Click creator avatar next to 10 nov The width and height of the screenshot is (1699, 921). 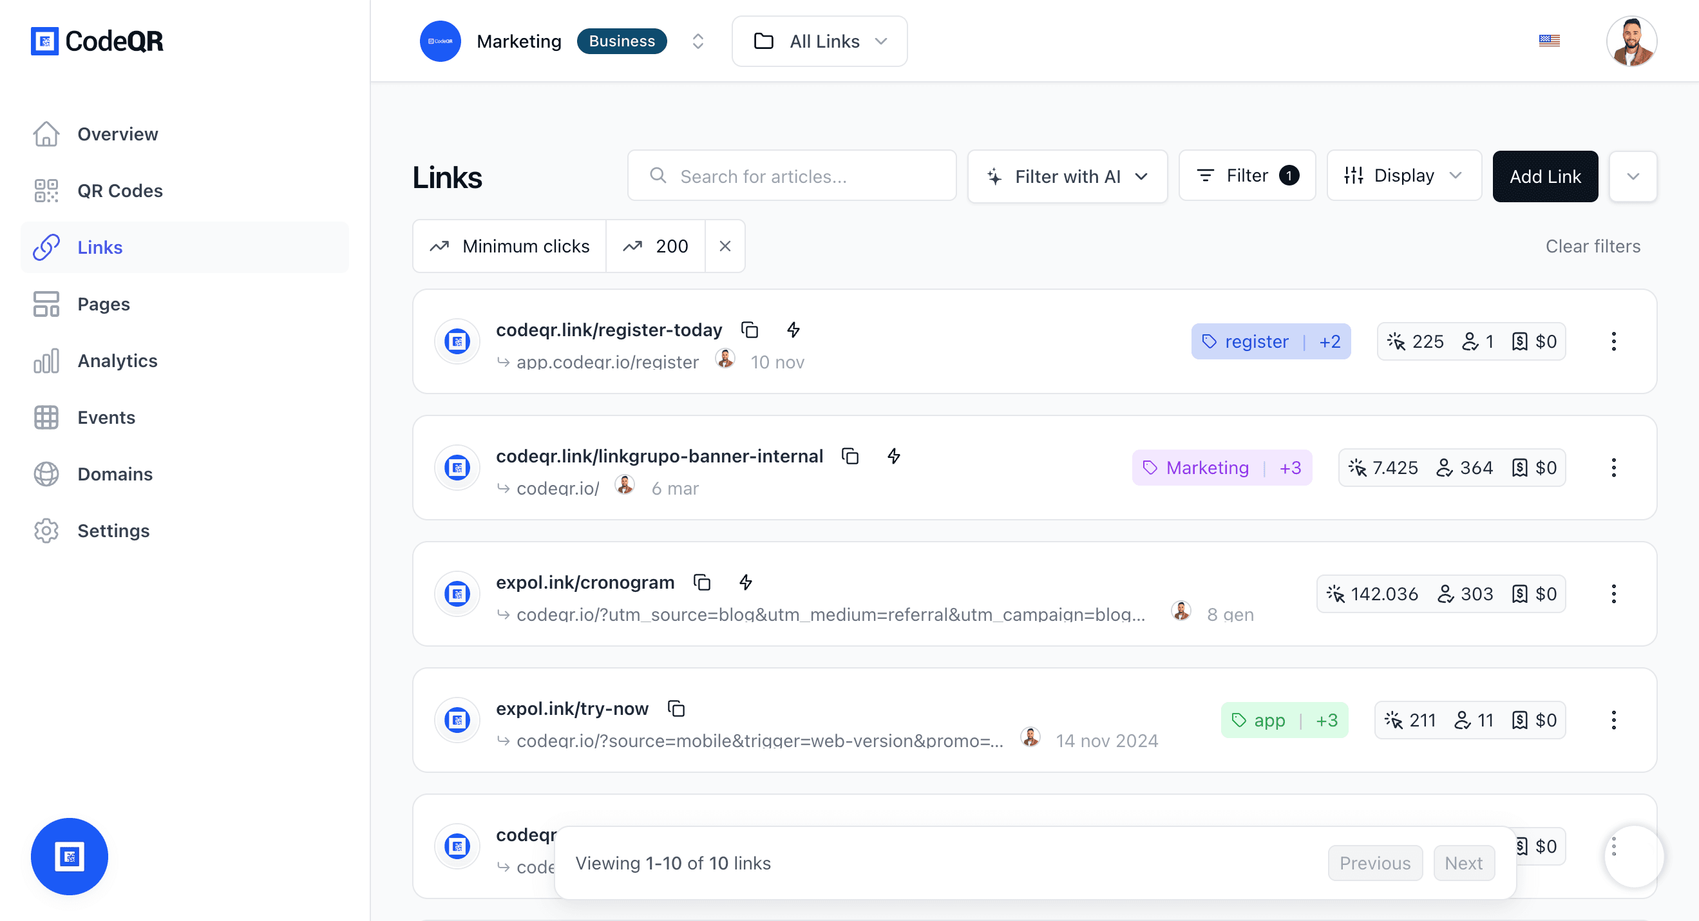725,359
